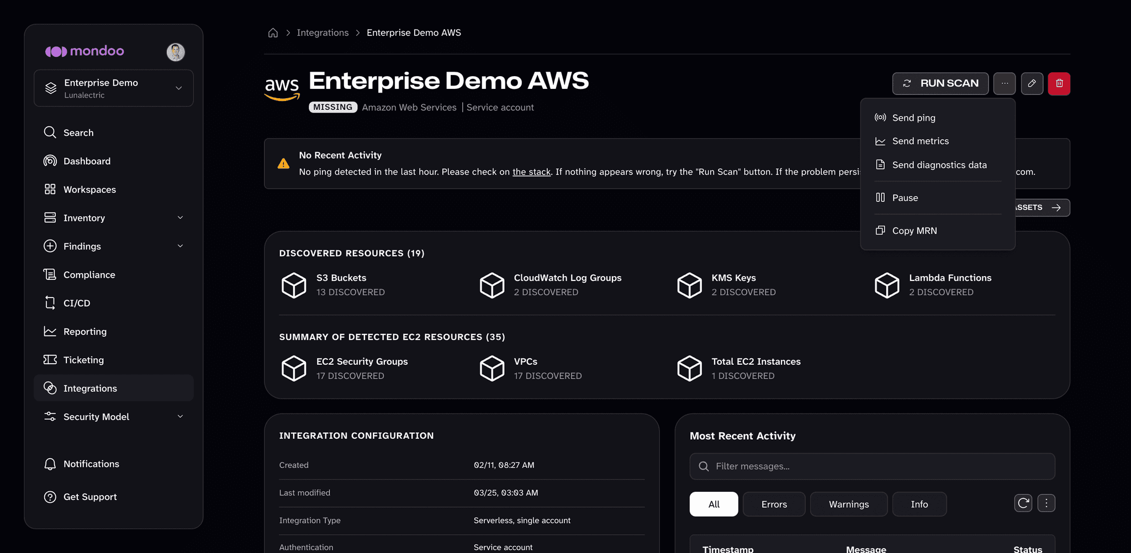Choose Send metrics menu entry
This screenshot has height=553, width=1131.
pos(938,141)
